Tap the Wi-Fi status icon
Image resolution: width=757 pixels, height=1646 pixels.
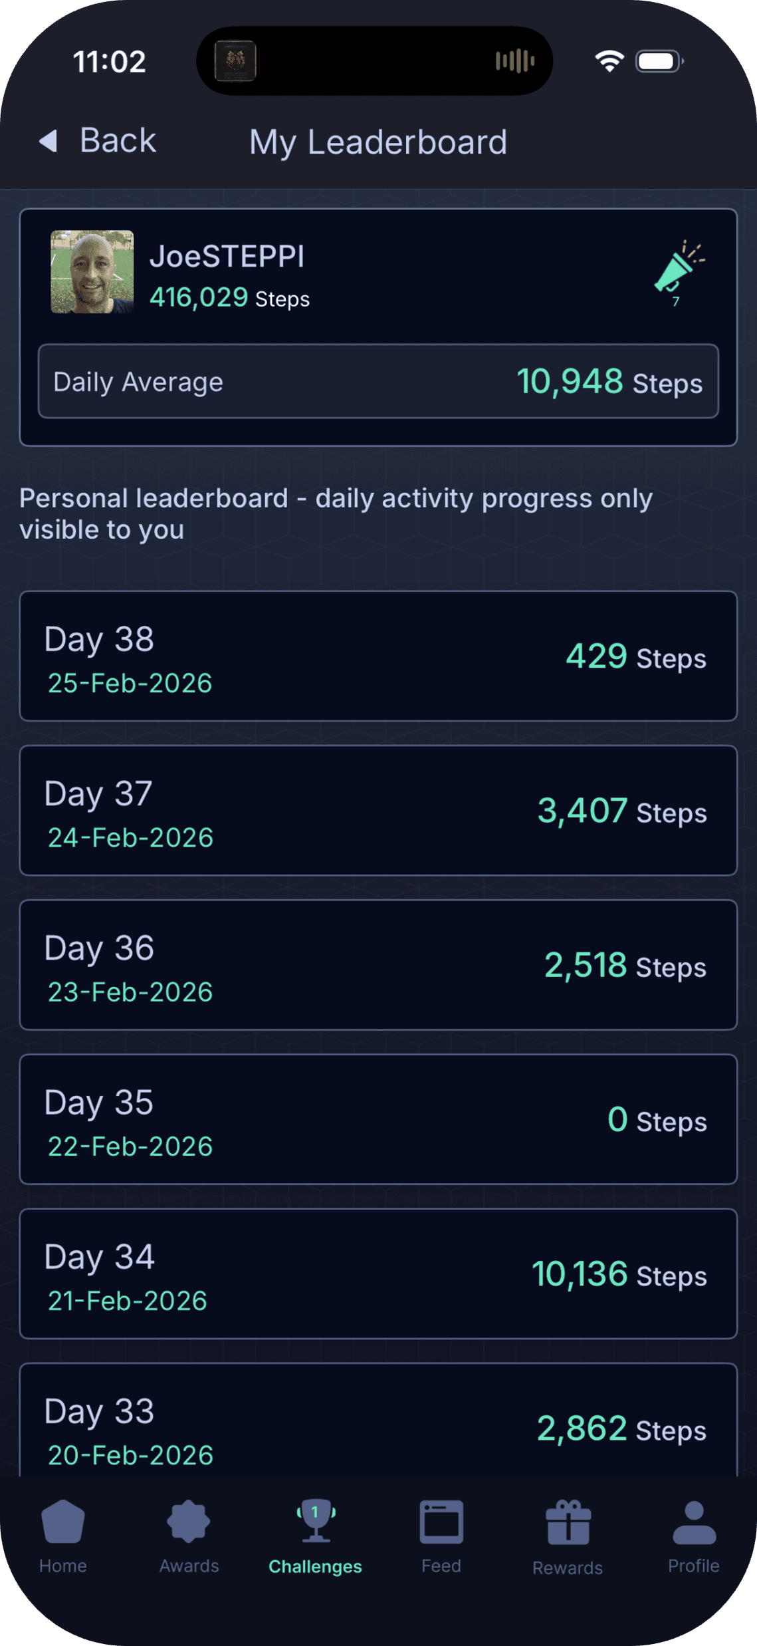tap(609, 61)
